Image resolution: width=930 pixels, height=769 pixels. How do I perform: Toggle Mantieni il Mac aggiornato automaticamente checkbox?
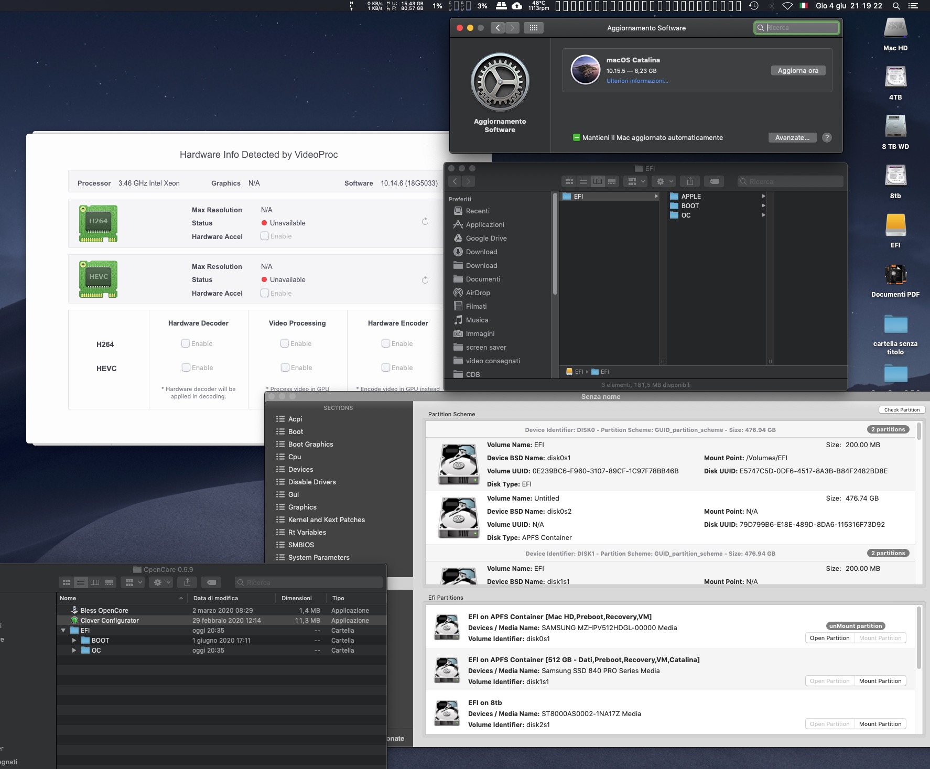pyautogui.click(x=576, y=137)
